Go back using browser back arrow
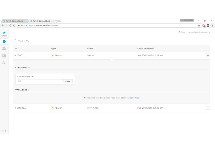This screenshot has height=153, width=215. click(2, 25)
